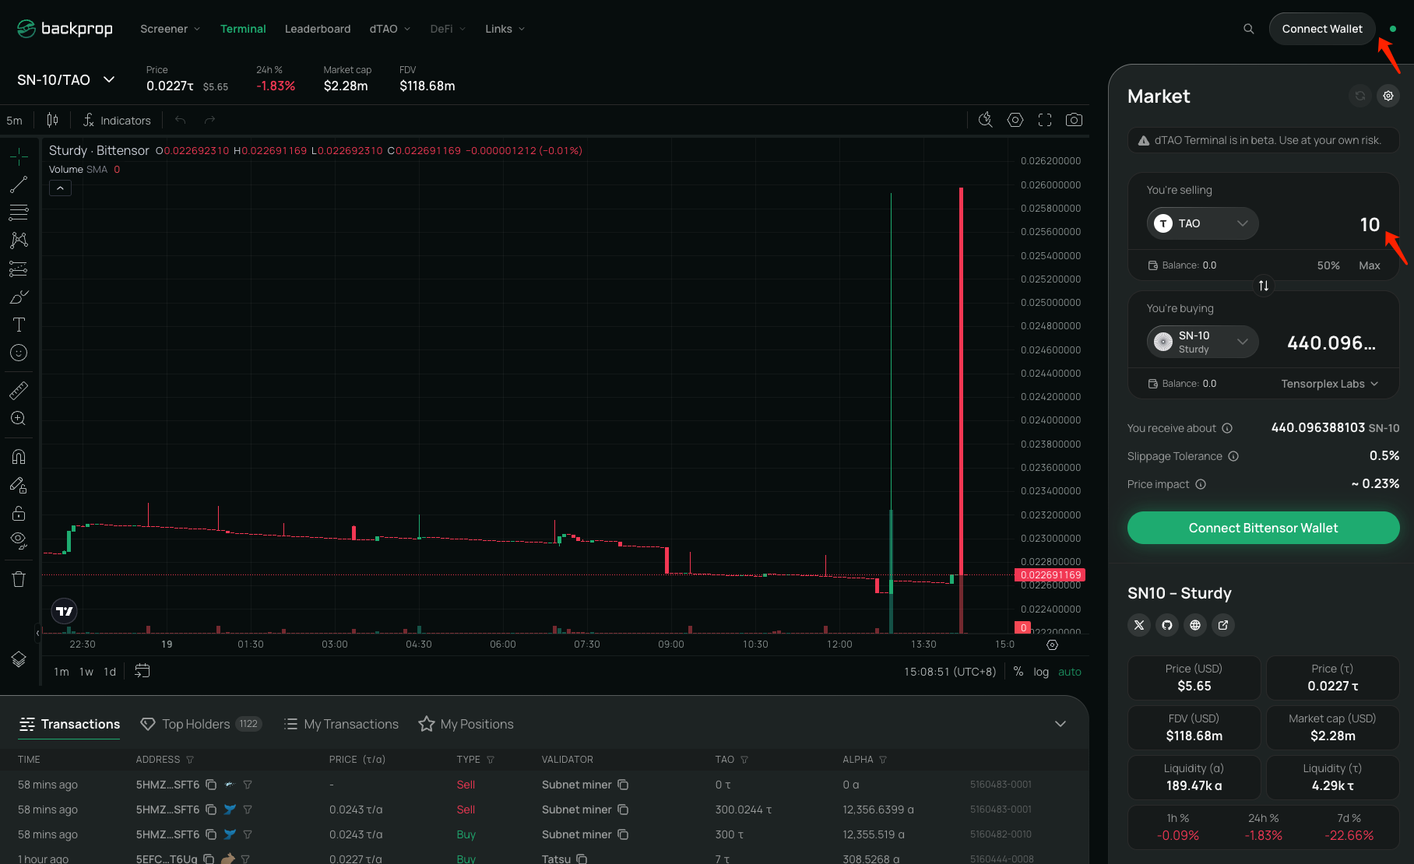Select the text tool in chart sidebar

click(x=19, y=325)
